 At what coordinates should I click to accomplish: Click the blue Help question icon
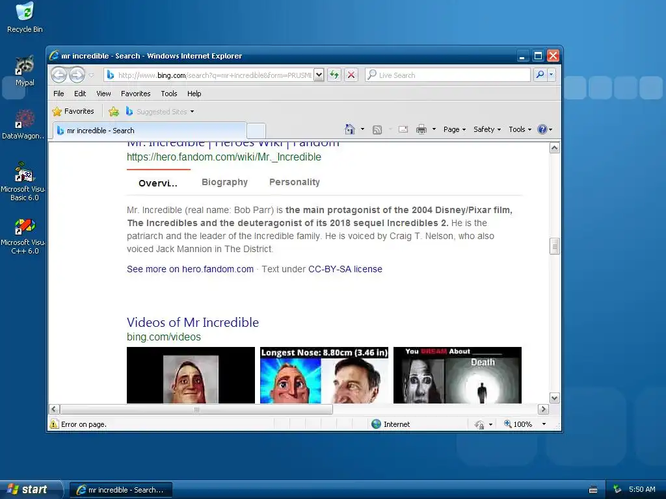pyautogui.click(x=542, y=129)
